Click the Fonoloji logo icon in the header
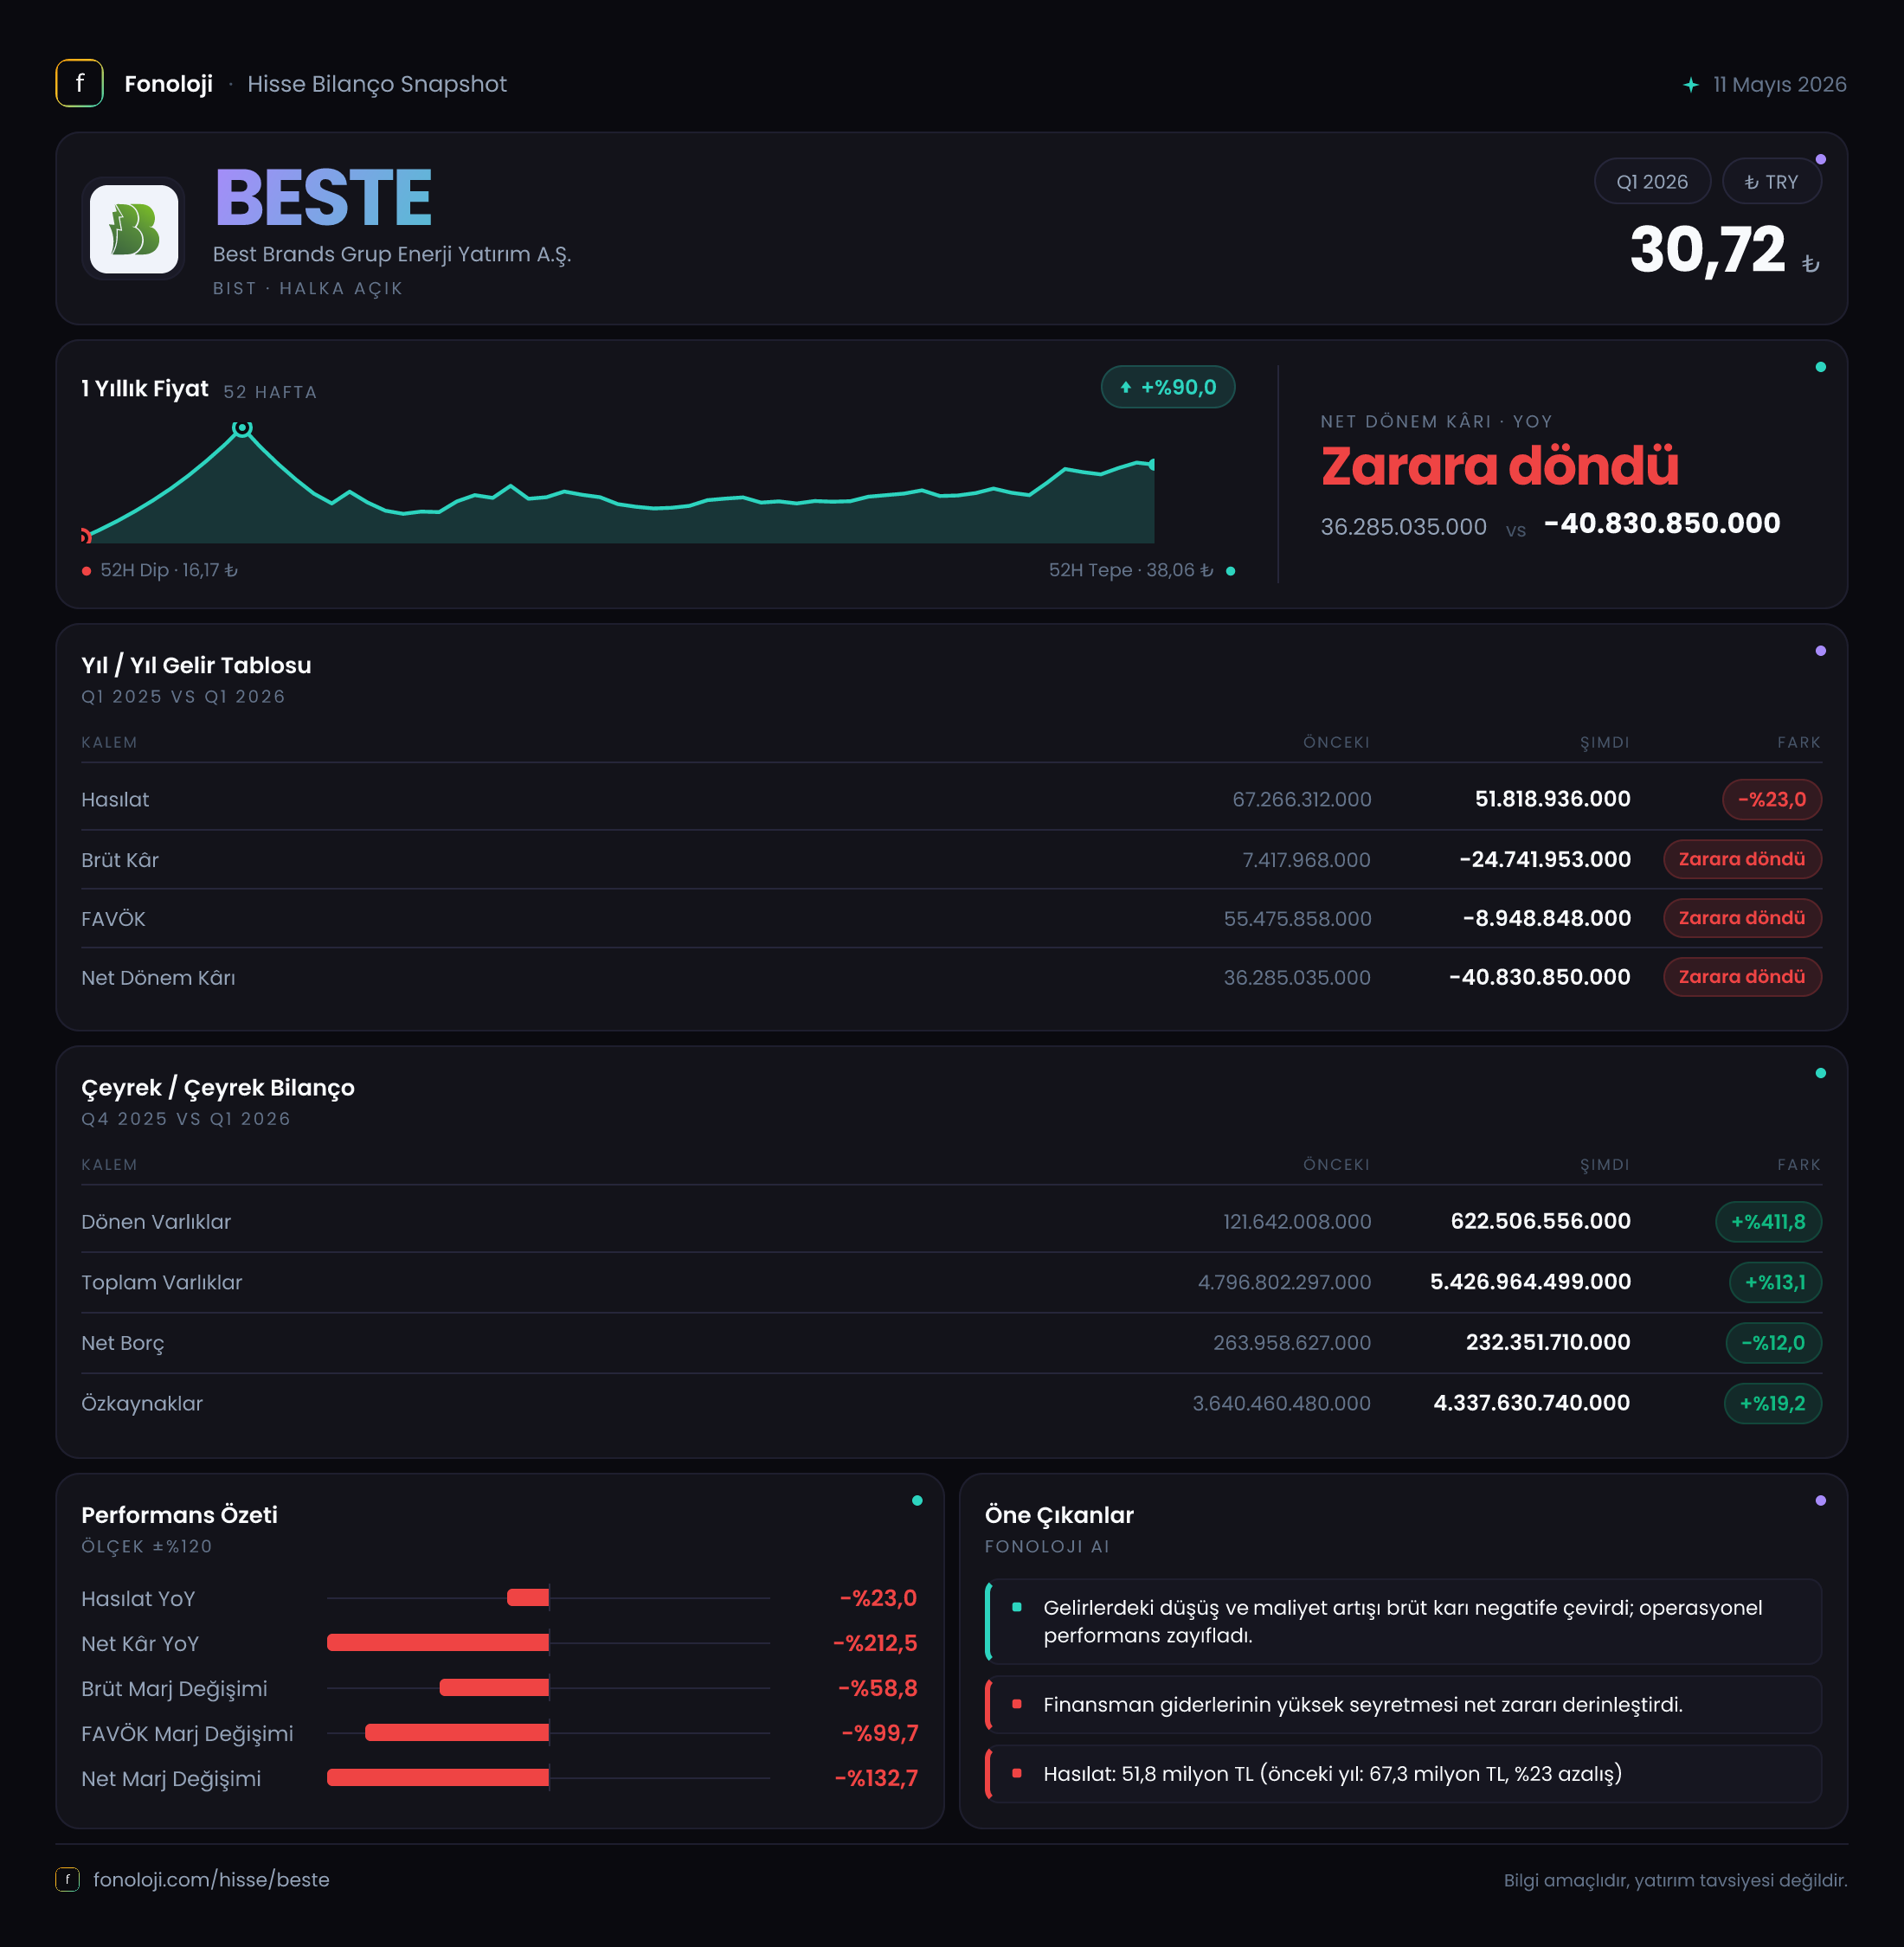Viewport: 1904px width, 1947px height. point(79,83)
